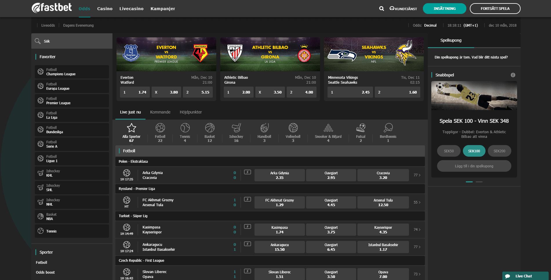Select SEK200 stake option
551x280 pixels.
[499, 151]
